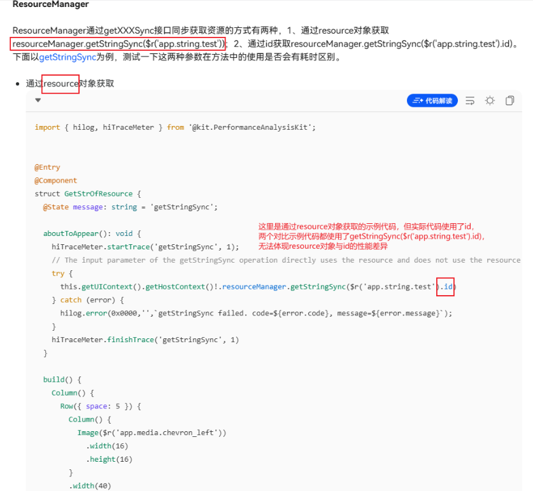Copy the code block using copy icon
533x491 pixels.
[x=509, y=100]
